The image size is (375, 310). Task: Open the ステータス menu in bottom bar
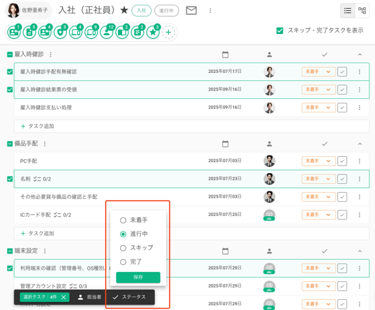coord(129,297)
